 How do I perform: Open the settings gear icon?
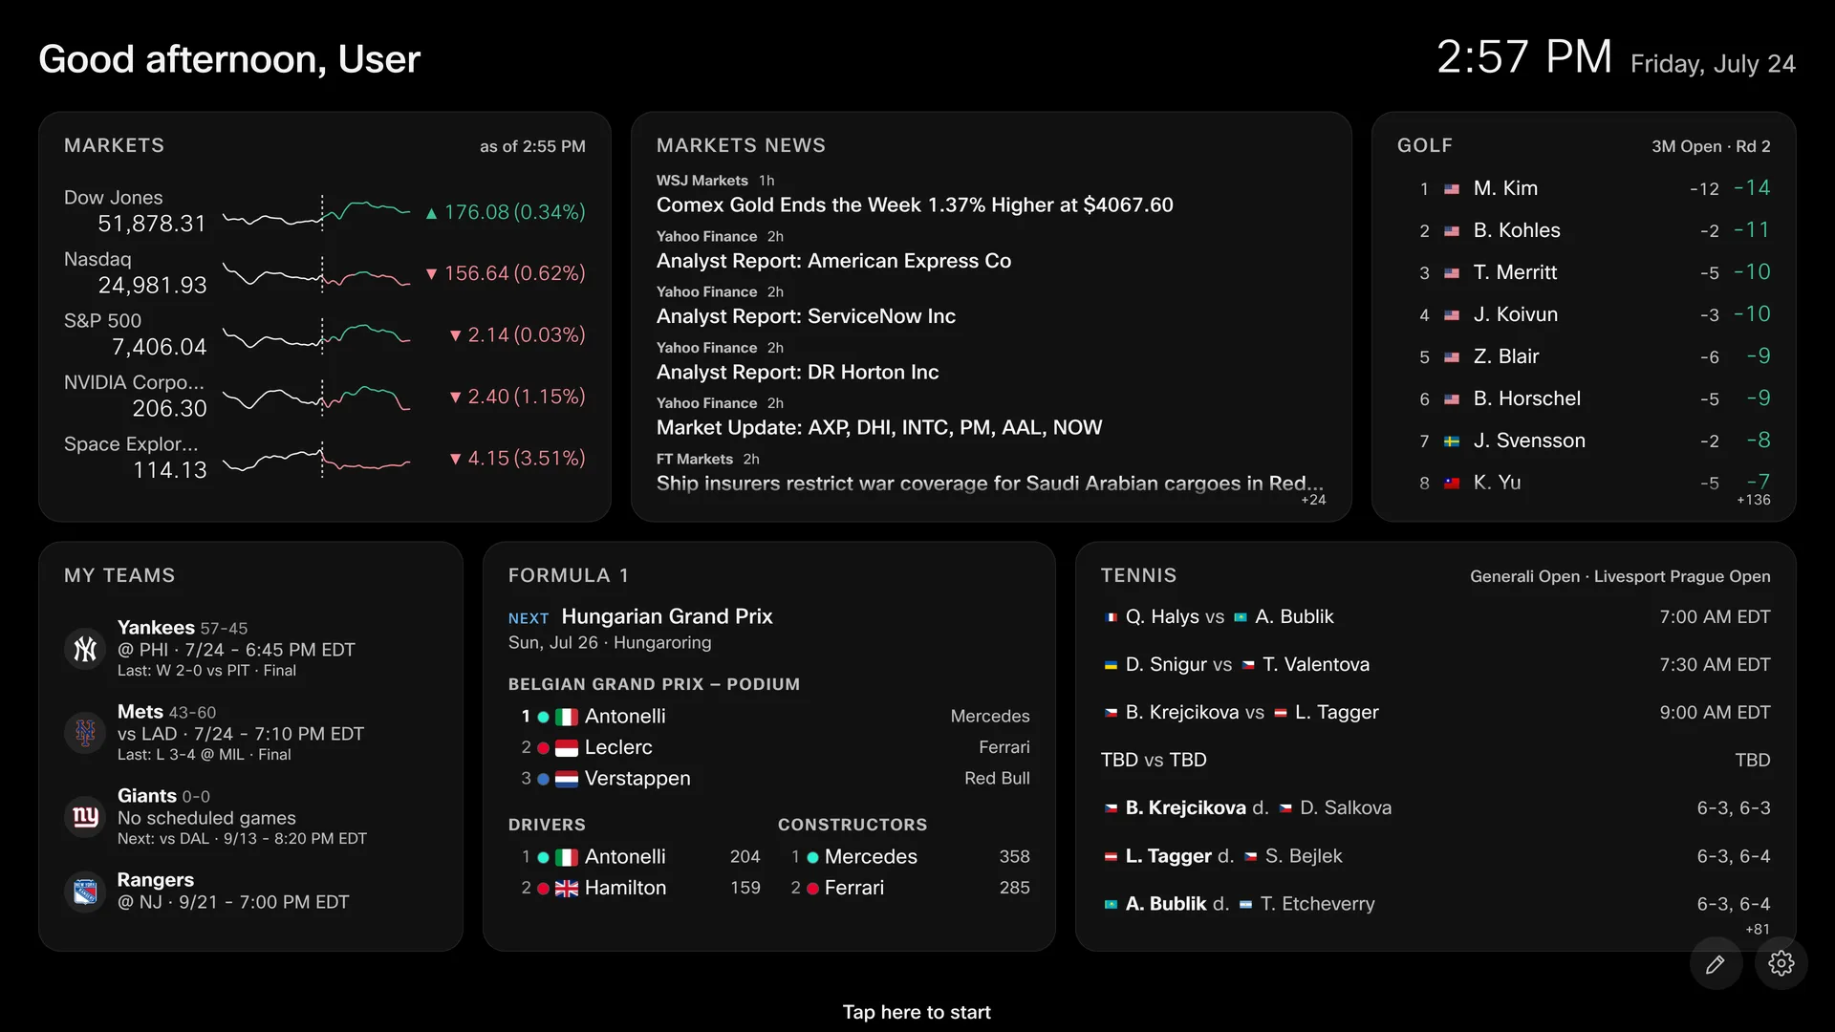[x=1781, y=963]
